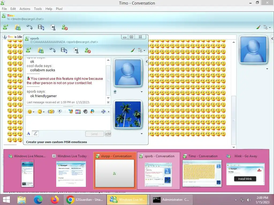Block sporb contact icon
This screenshot has height=205, width=274.
coord(88,50)
